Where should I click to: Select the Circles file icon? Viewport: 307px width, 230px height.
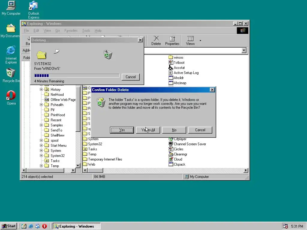171,149
